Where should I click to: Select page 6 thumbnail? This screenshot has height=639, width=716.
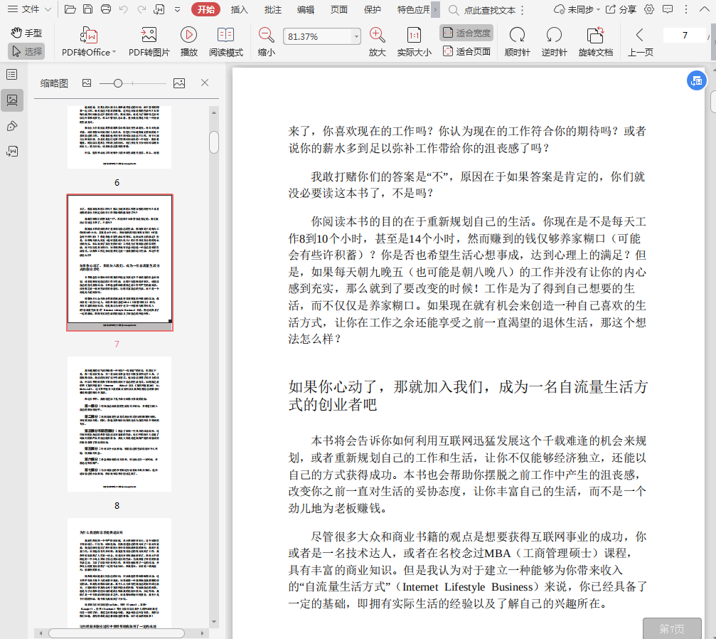119,137
